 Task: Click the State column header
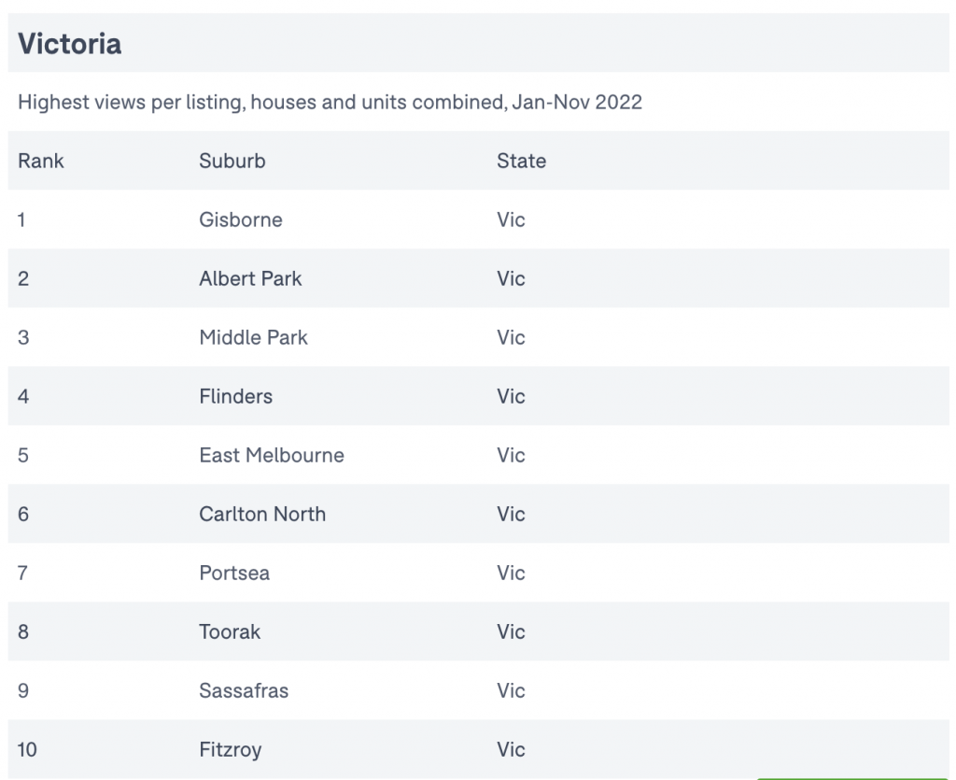pos(521,161)
